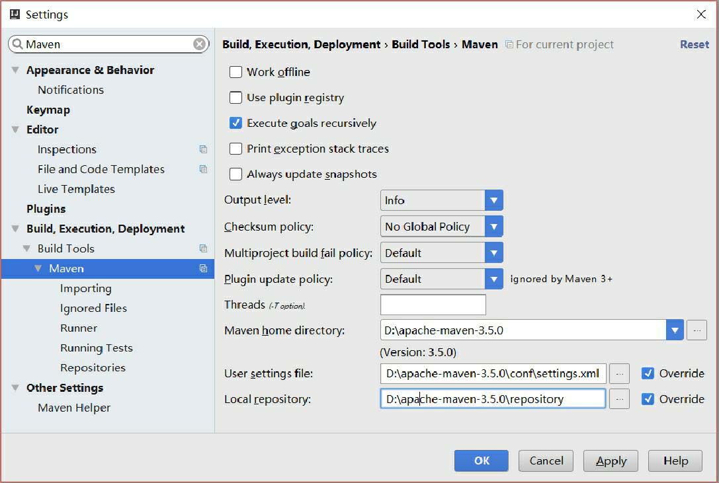Click project-level icon next to Inspections
Image resolution: width=719 pixels, height=483 pixels.
click(x=203, y=149)
